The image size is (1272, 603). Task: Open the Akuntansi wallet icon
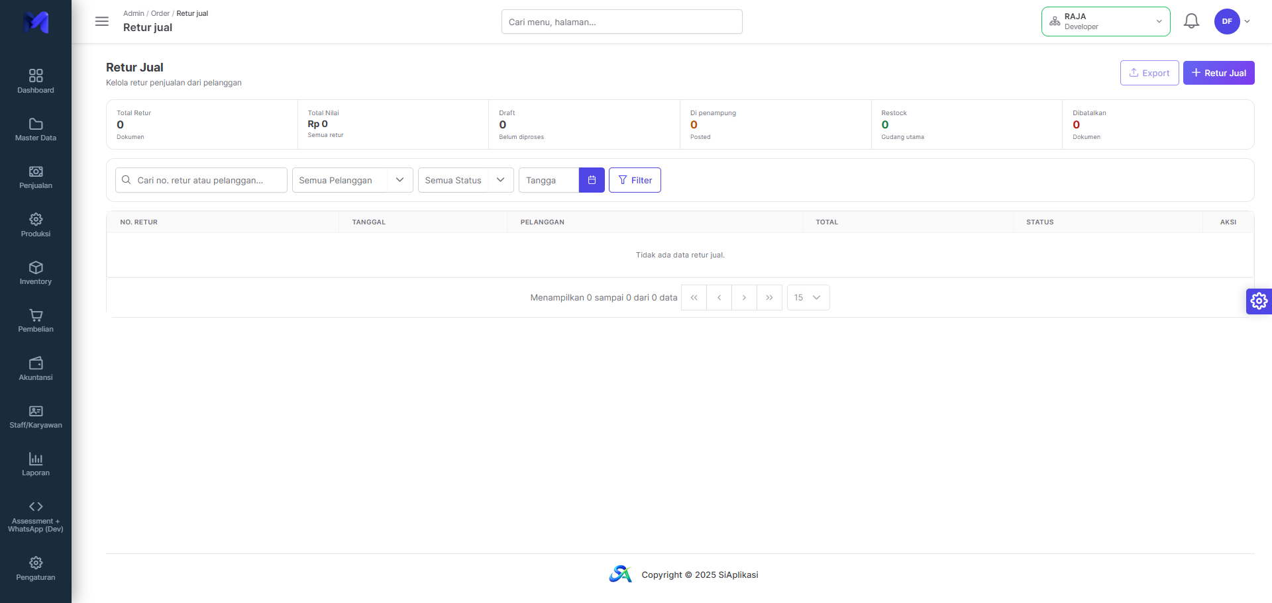[x=36, y=363]
